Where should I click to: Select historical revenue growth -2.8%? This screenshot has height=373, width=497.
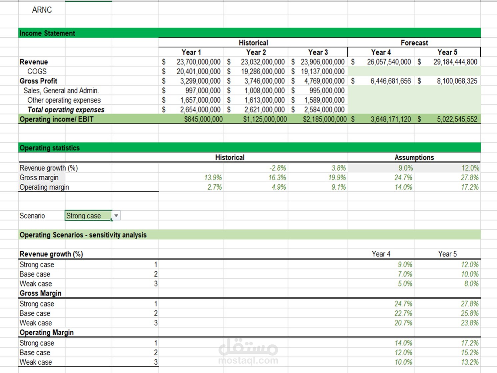click(x=278, y=168)
